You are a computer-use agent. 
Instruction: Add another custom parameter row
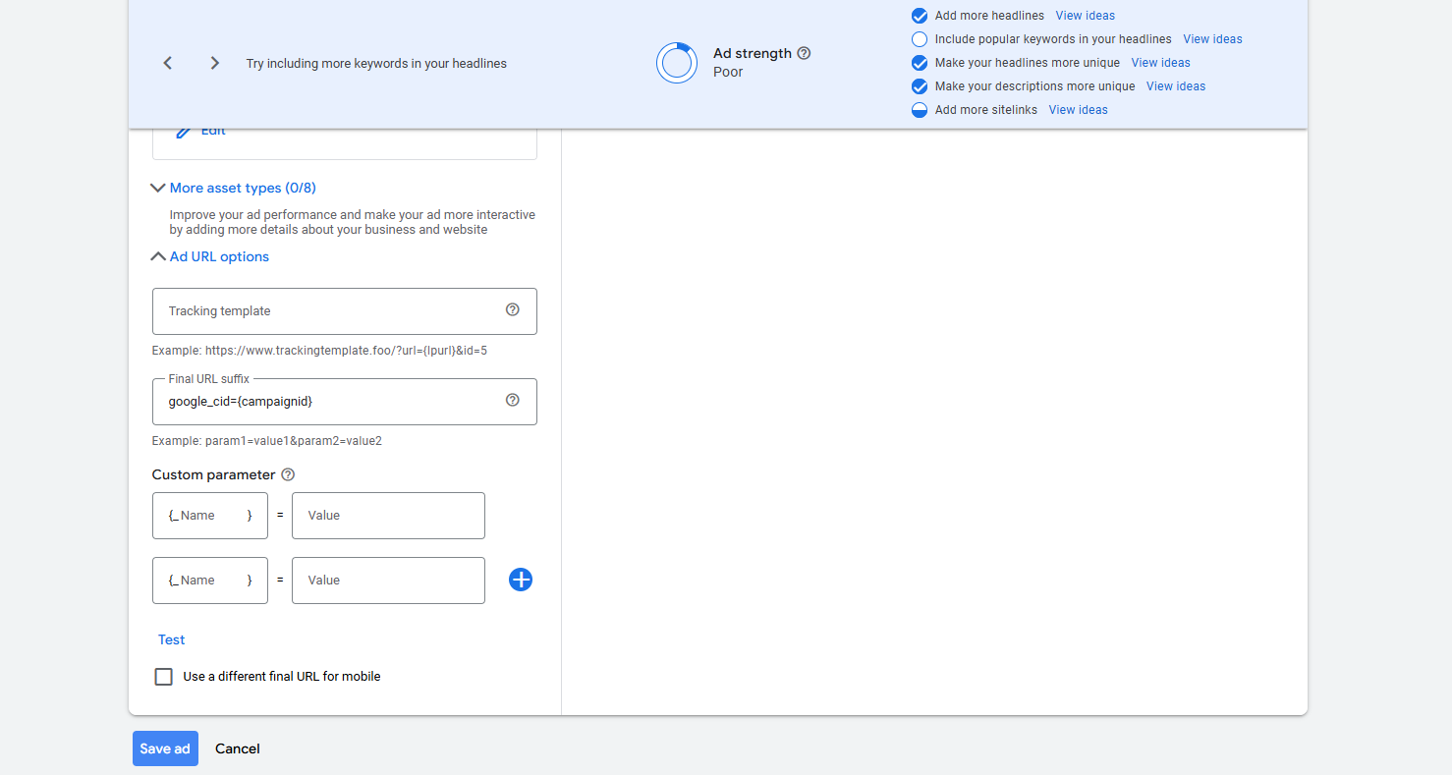pyautogui.click(x=521, y=580)
